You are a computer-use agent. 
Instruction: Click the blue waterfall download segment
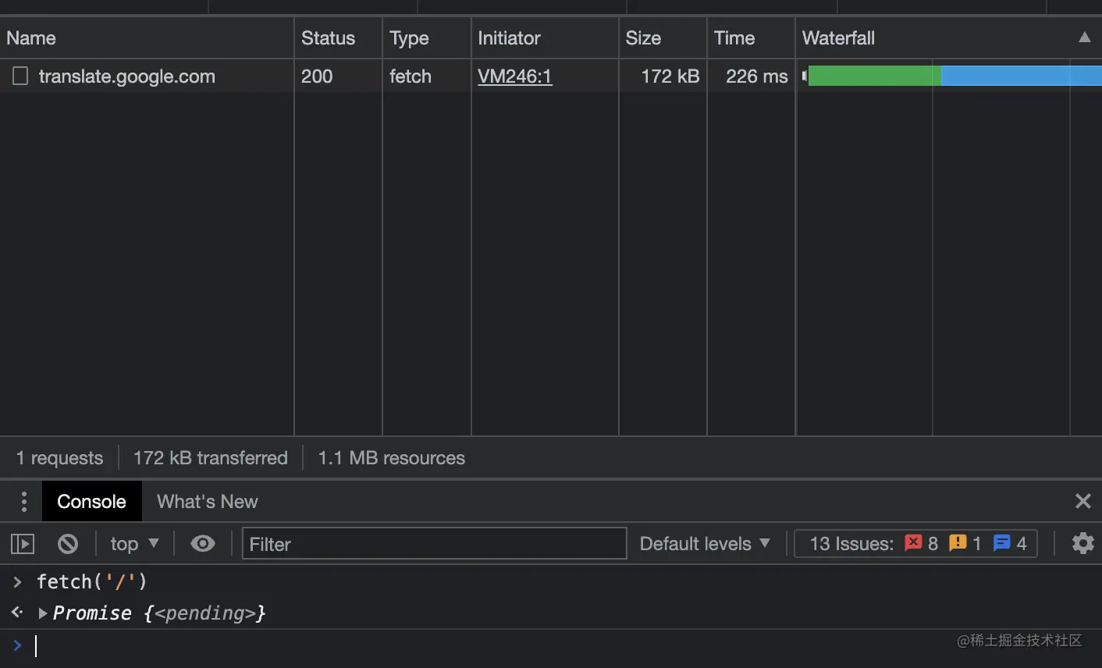pos(1021,76)
